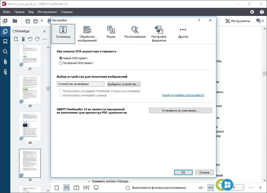Open the Инструменты menu

(47, 12)
